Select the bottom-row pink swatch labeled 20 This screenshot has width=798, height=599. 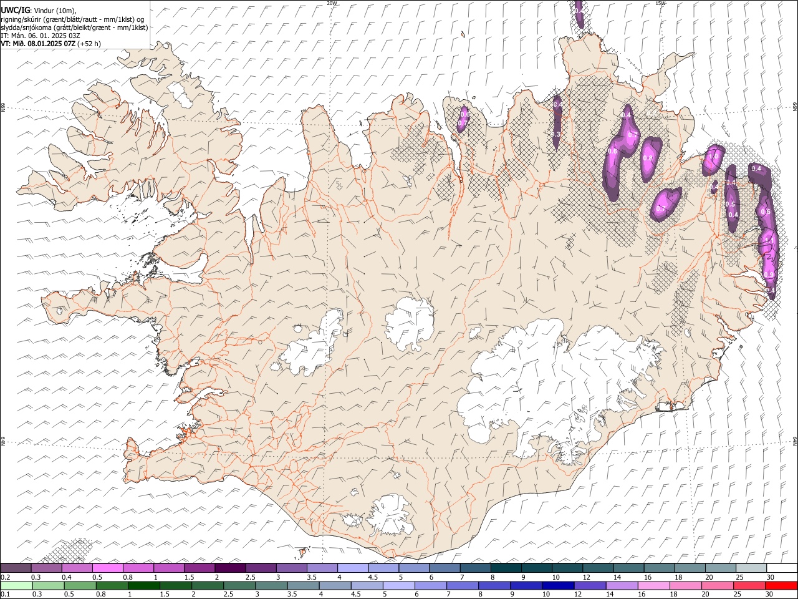click(717, 585)
